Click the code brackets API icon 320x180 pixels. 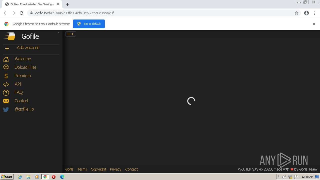coord(6,84)
